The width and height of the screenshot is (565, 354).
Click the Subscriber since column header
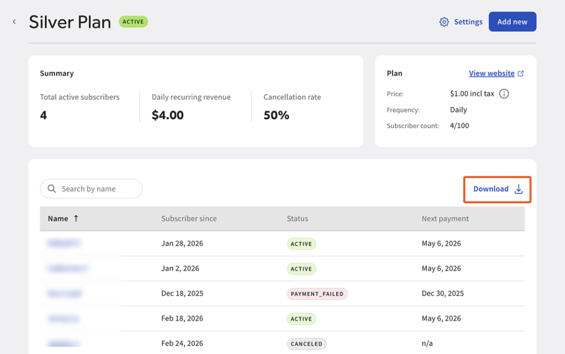(x=189, y=219)
